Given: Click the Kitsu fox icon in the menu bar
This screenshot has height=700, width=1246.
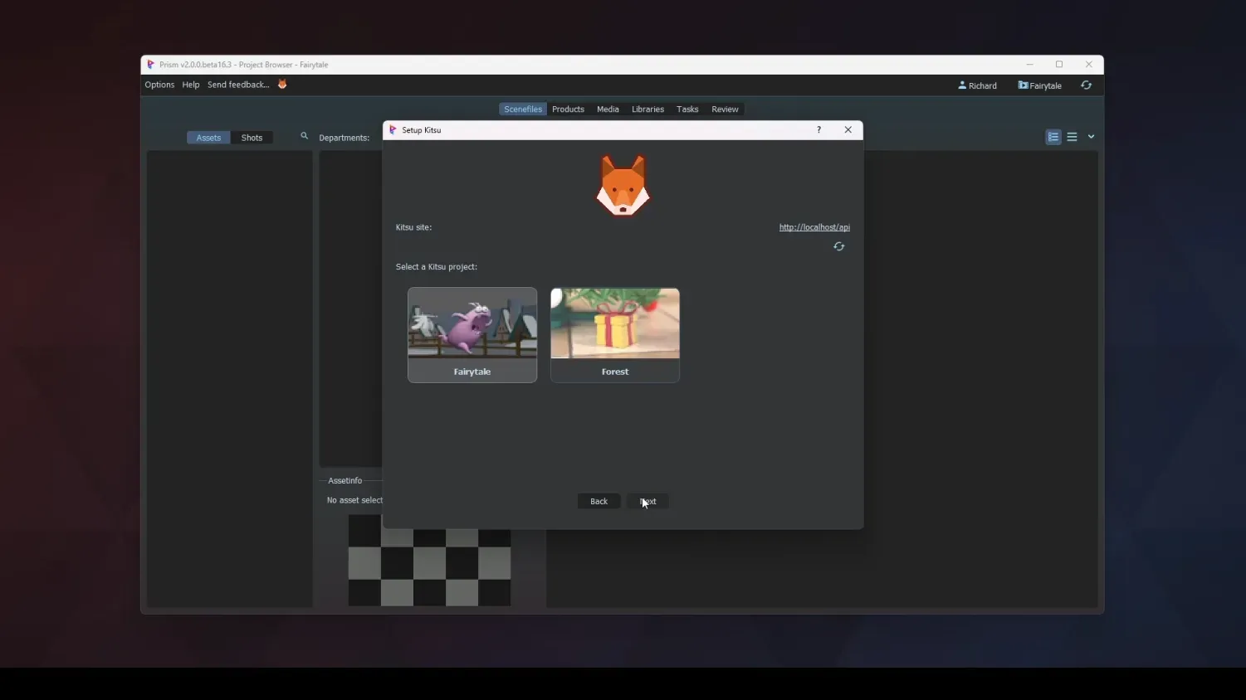Looking at the screenshot, I should pyautogui.click(x=282, y=85).
